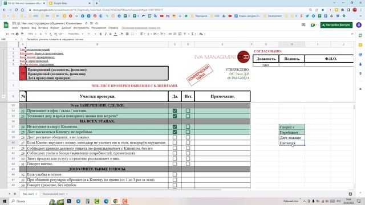The image size is (365, 205).
Task: Open the Формат menu
Action: (55, 28)
